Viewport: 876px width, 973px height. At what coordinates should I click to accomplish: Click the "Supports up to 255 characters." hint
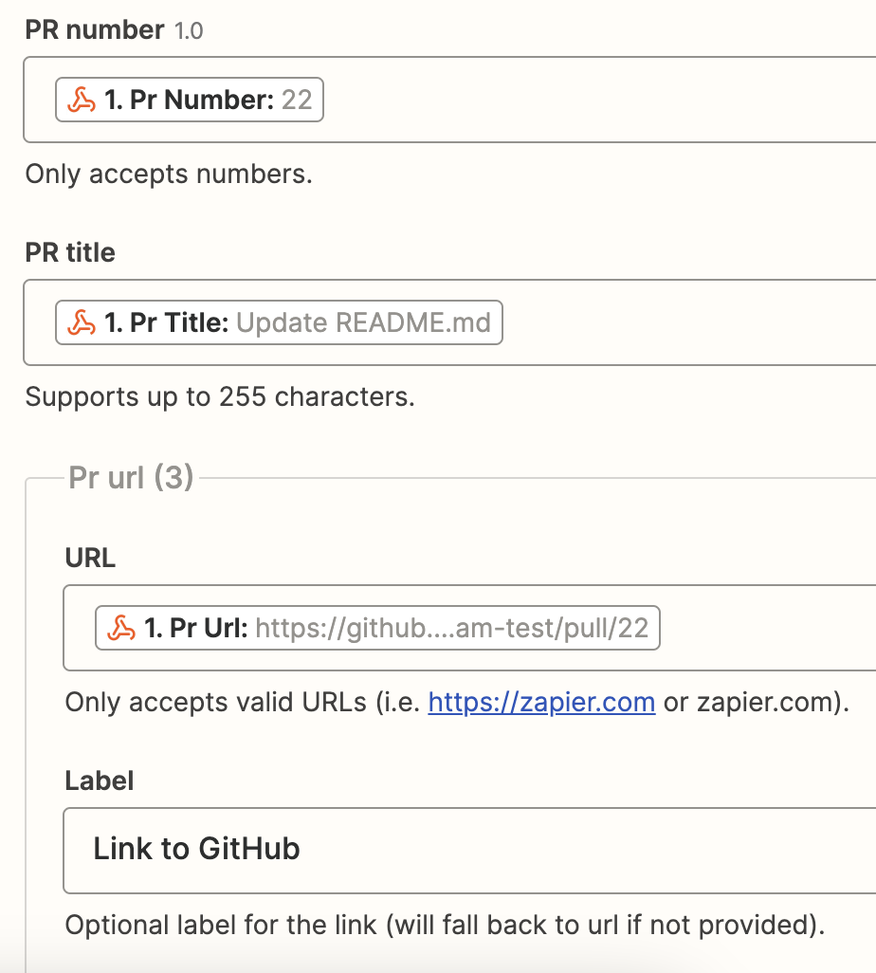pos(220,396)
